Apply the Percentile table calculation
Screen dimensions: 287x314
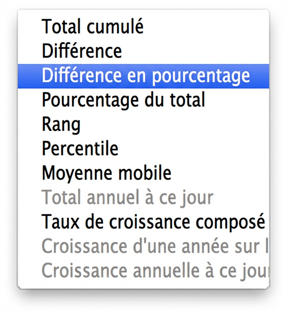[x=143, y=149]
